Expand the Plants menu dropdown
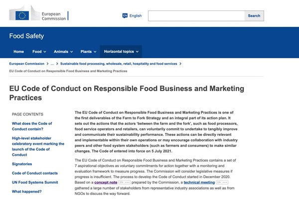299x199 pixels. (x=88, y=52)
